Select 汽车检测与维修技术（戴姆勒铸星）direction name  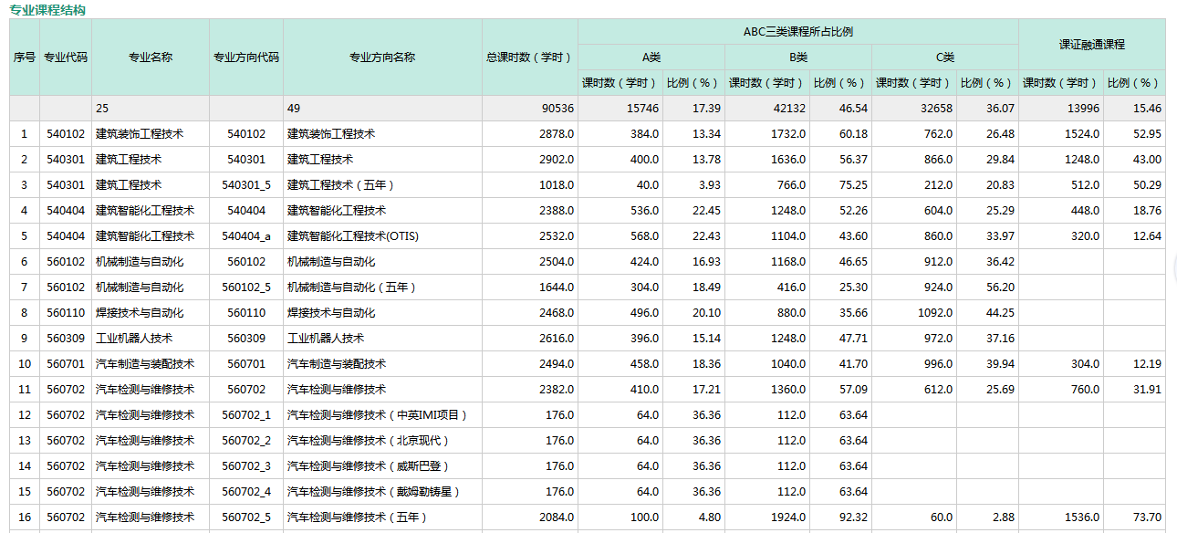pyautogui.click(x=382, y=491)
